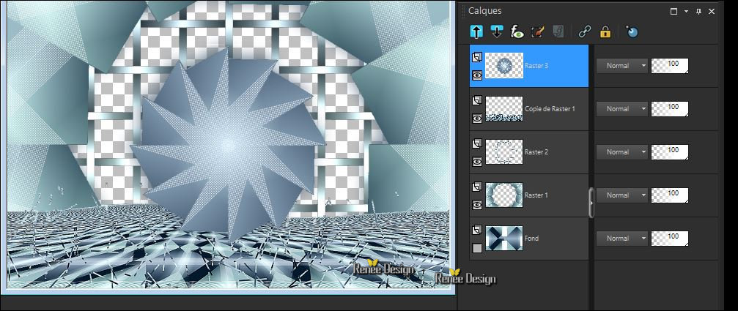Hide the Copie de Raster 1 layer

coord(477,119)
